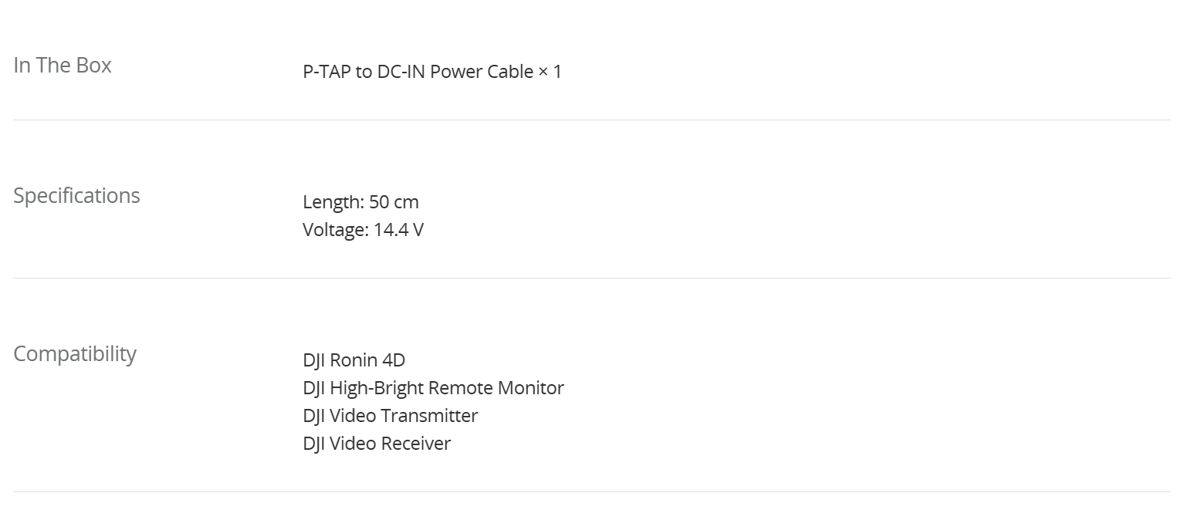Click the Compatibility section label
1184x520 pixels.
75,354
